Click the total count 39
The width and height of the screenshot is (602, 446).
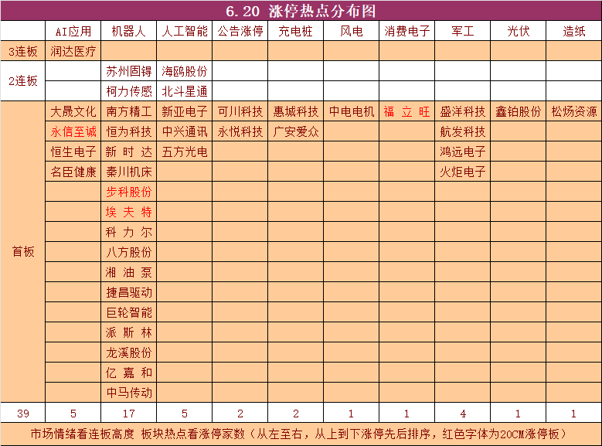23,414
